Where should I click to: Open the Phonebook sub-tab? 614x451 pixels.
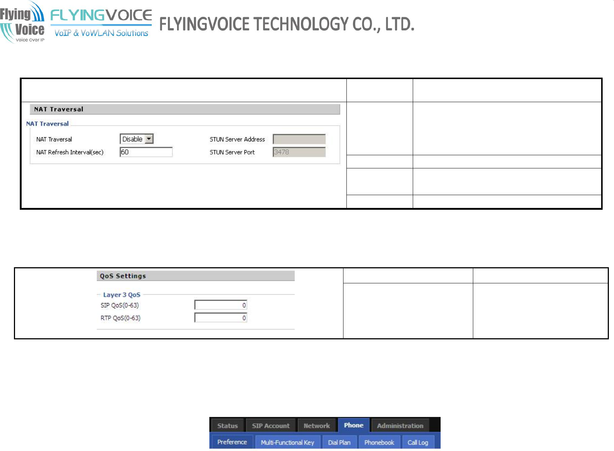pyautogui.click(x=379, y=442)
